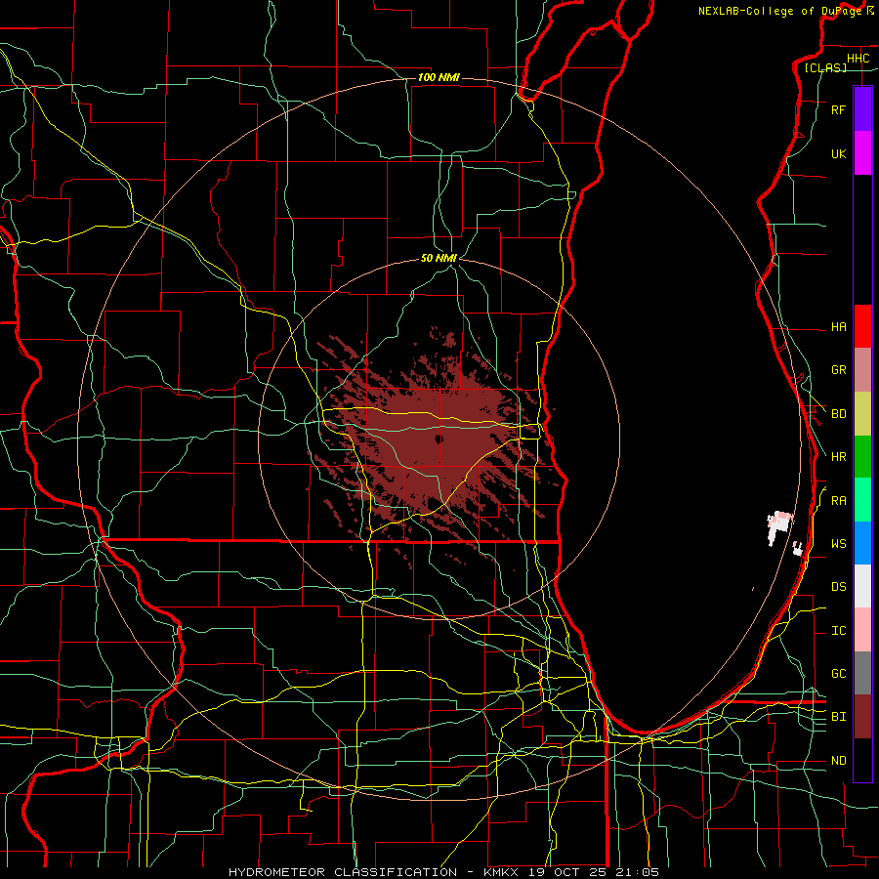879x879 pixels.
Task: Click the "BD" legend label
Action: point(838,414)
